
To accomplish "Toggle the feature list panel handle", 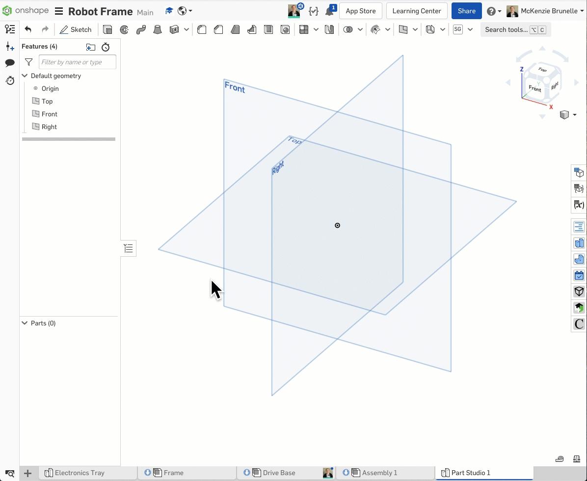I will pyautogui.click(x=129, y=248).
